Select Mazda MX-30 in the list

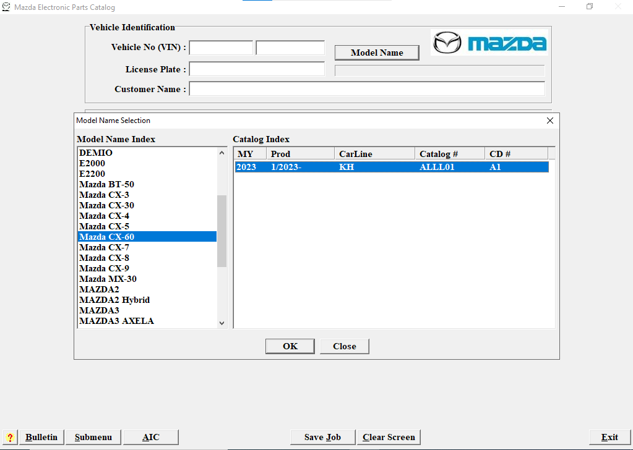(147, 279)
